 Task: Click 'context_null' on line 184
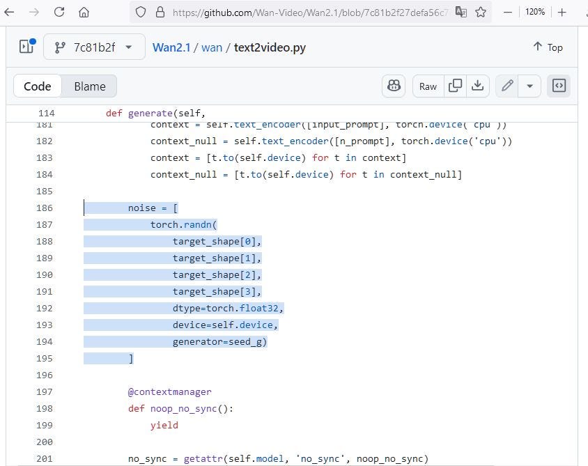pos(183,175)
